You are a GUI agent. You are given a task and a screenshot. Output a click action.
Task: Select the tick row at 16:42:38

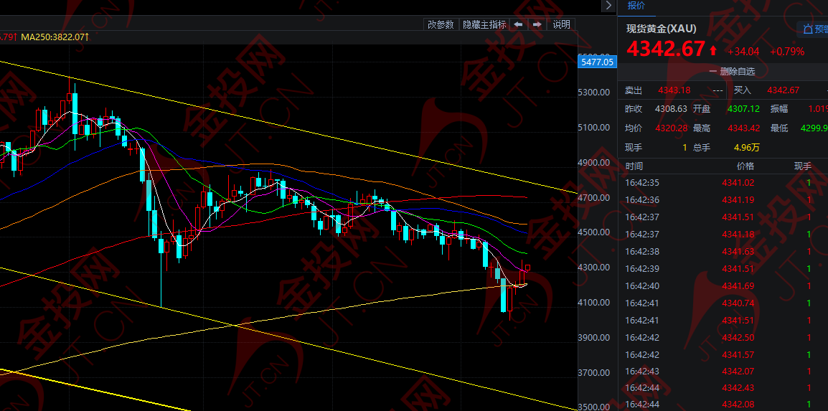723,252
